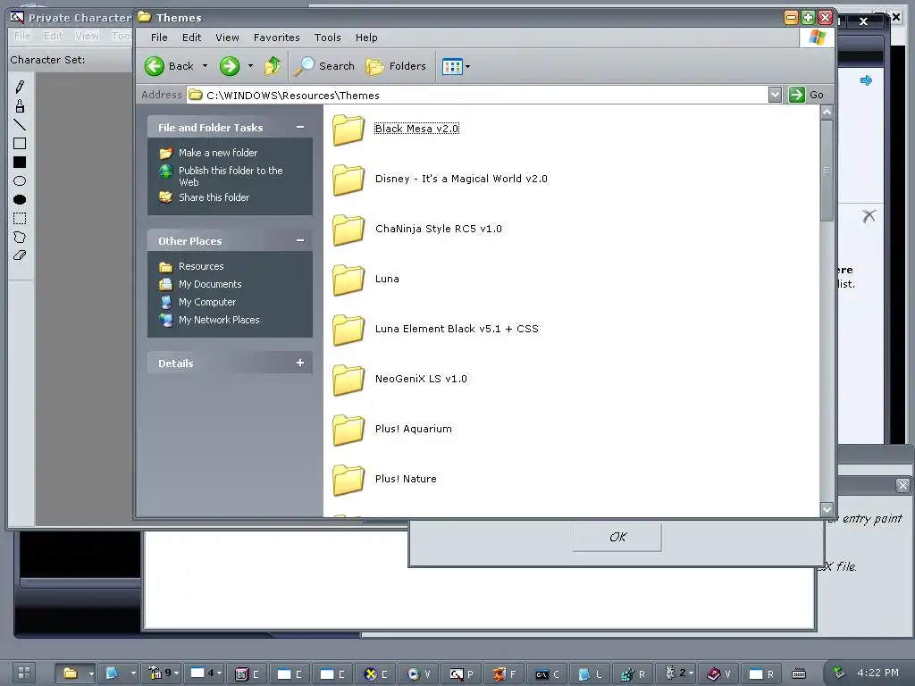Screen dimensions: 915x686
Task: Select the Hollow Rectangle tool
Action: (x=20, y=144)
